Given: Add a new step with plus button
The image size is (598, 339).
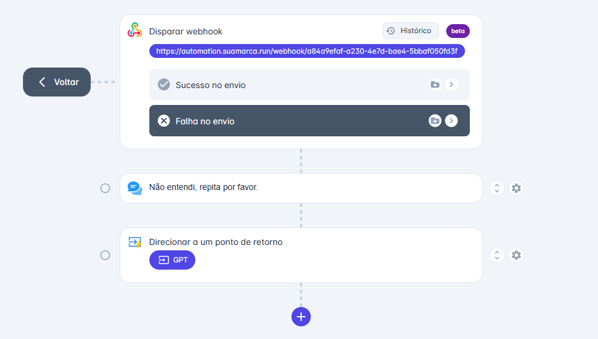Looking at the screenshot, I should click(x=301, y=317).
